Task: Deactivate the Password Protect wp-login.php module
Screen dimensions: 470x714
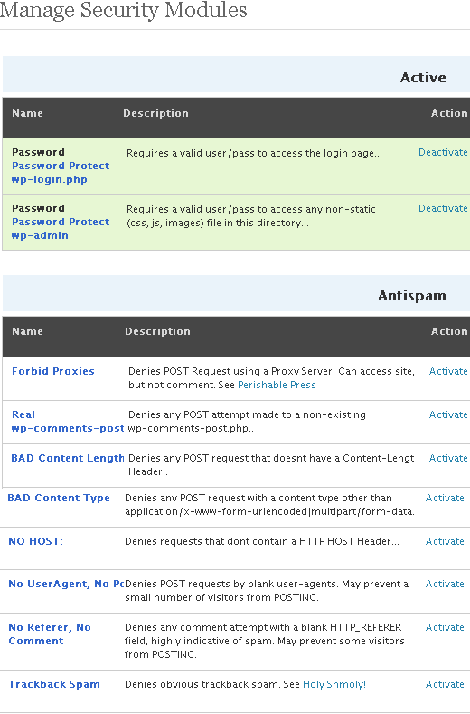Action: click(x=443, y=153)
